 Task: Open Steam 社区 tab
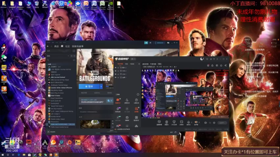(68, 46)
